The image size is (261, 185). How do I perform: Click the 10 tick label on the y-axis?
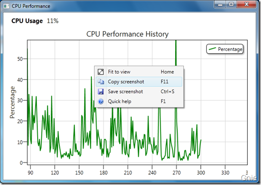pyautogui.click(x=20, y=142)
